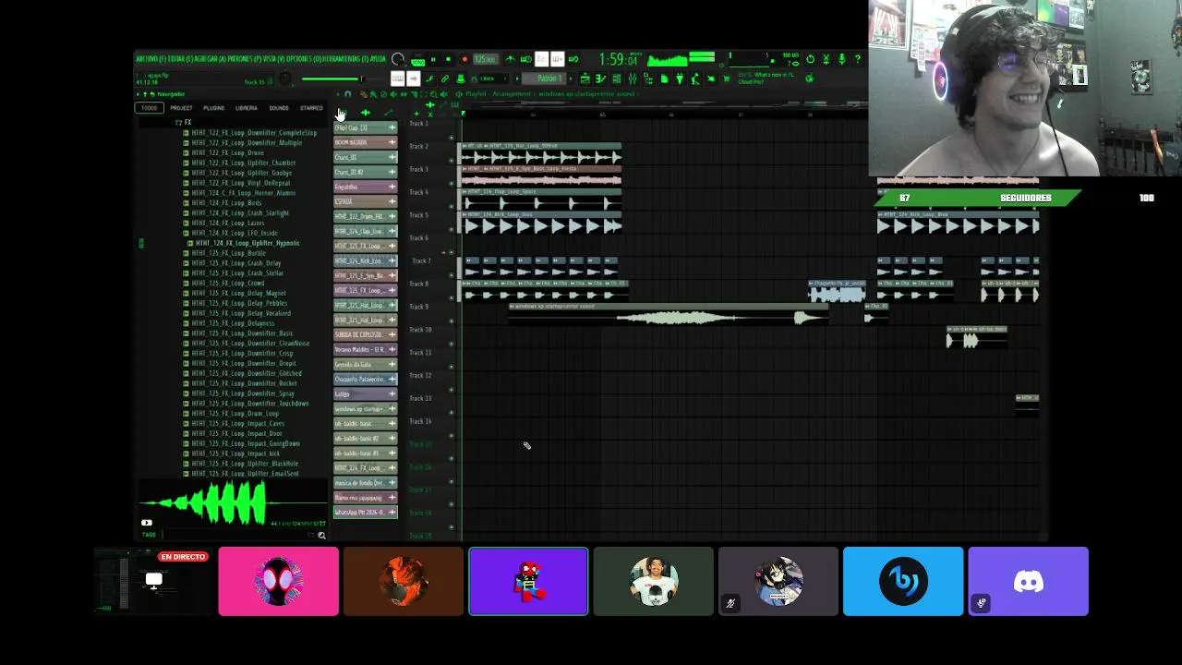Switch browser to the PROJECT tab
Image resolution: width=1182 pixels, height=665 pixels.
pos(181,108)
